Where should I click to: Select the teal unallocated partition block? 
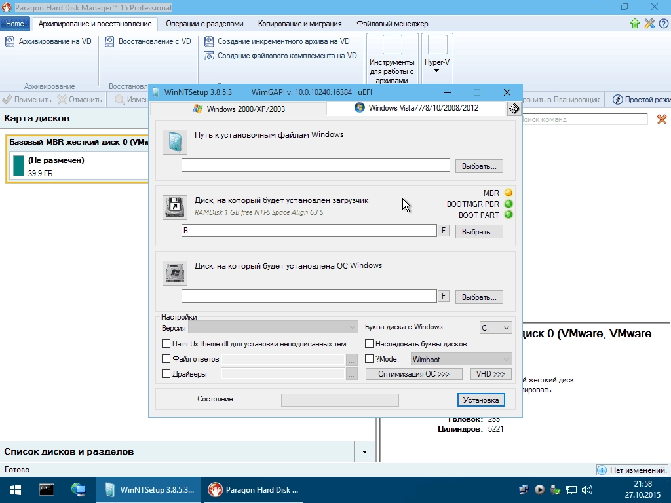coord(18,166)
